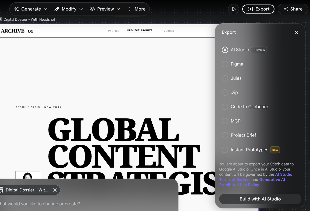Click the Share icon button

pos(293,9)
